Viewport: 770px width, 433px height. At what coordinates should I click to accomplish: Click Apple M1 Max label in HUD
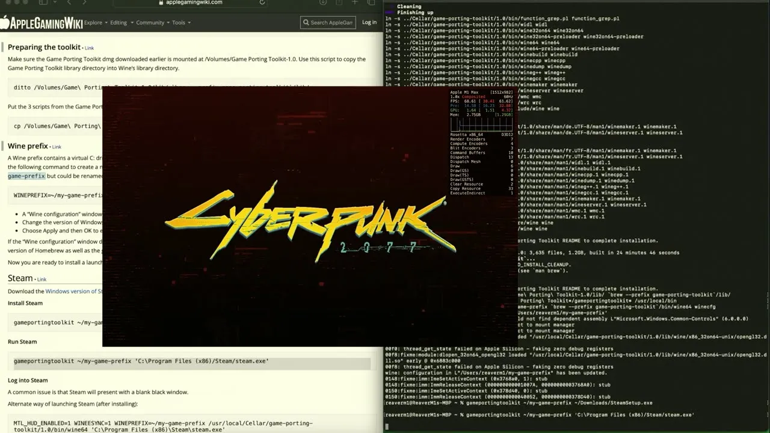click(x=465, y=92)
